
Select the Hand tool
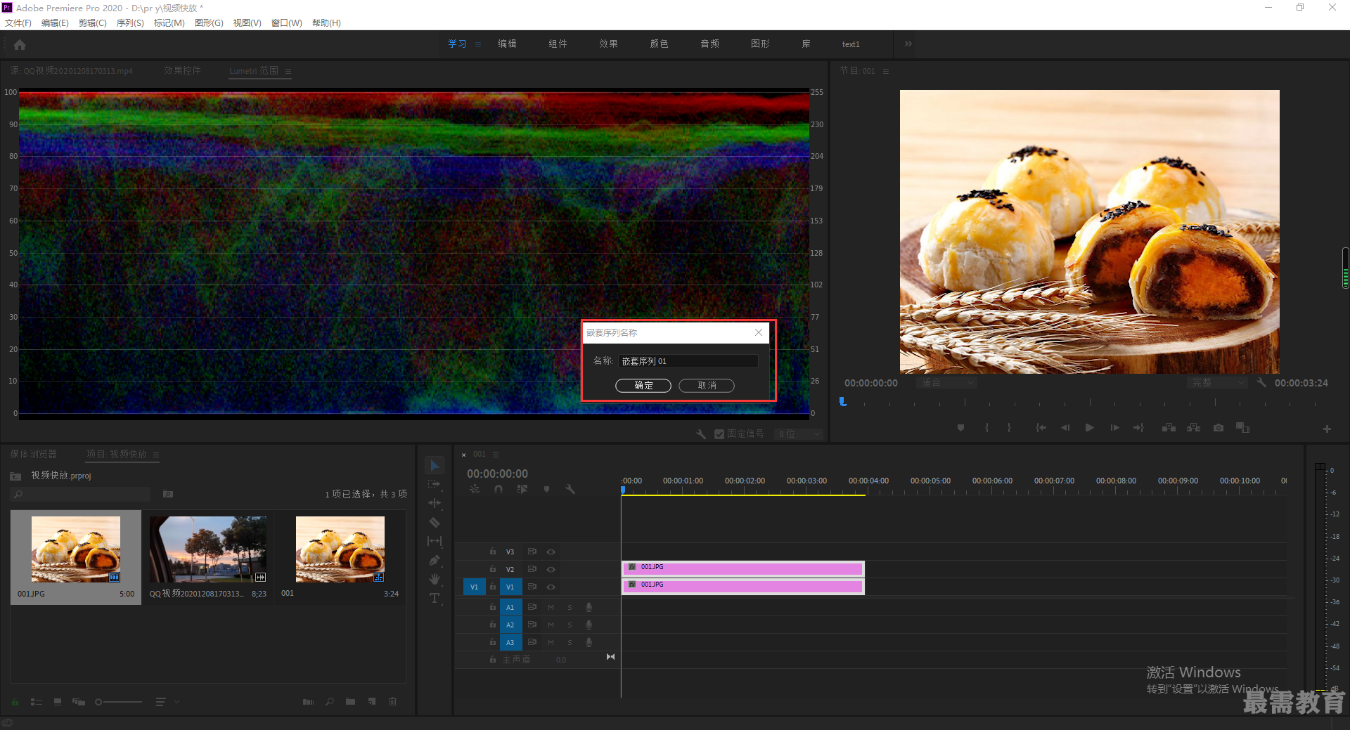tap(435, 579)
